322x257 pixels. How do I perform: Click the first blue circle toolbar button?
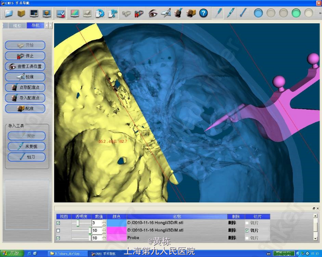point(258,13)
